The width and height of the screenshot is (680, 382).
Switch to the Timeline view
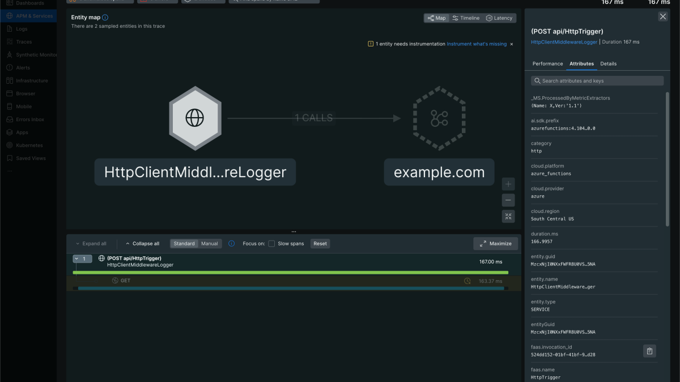(x=466, y=18)
